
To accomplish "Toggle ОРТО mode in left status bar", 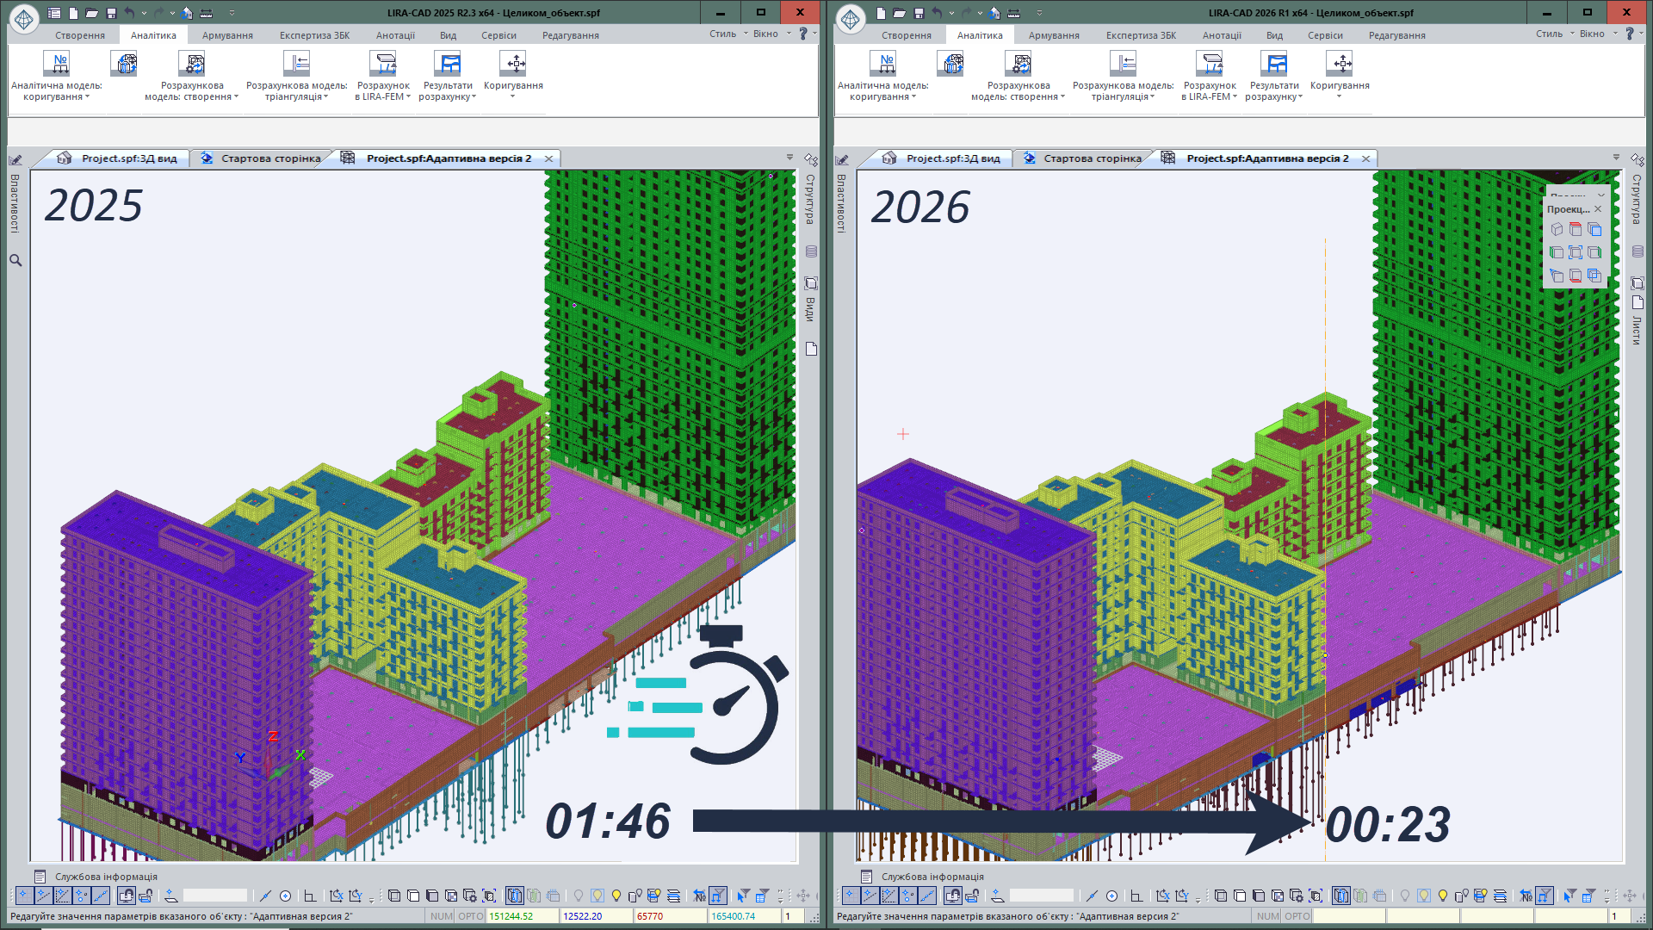I will pyautogui.click(x=470, y=916).
